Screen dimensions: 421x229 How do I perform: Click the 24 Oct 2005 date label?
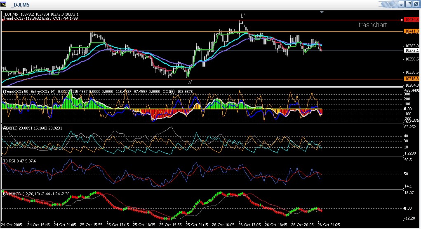[12, 225]
